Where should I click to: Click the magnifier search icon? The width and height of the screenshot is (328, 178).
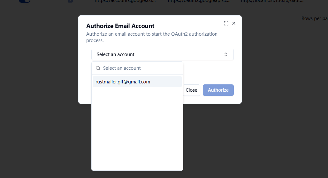point(98,68)
